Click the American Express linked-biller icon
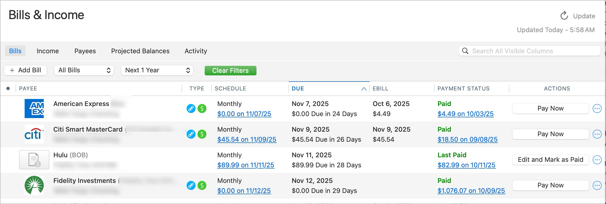606x204 pixels. pos(191,109)
